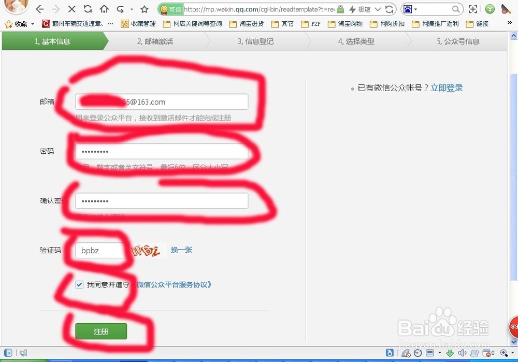Click the red 83 floating badge
Screen dimensions: 518x362
point(513,327)
